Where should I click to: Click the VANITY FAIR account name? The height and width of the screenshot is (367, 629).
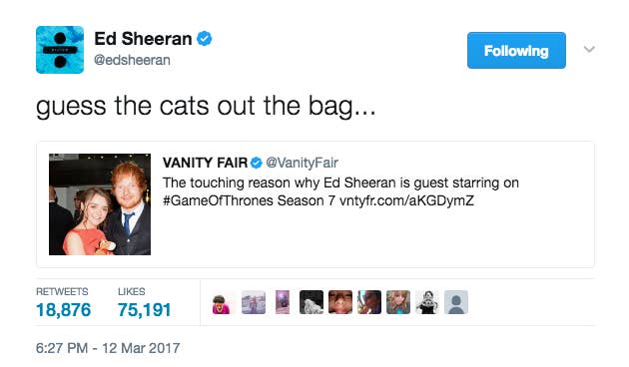(205, 163)
